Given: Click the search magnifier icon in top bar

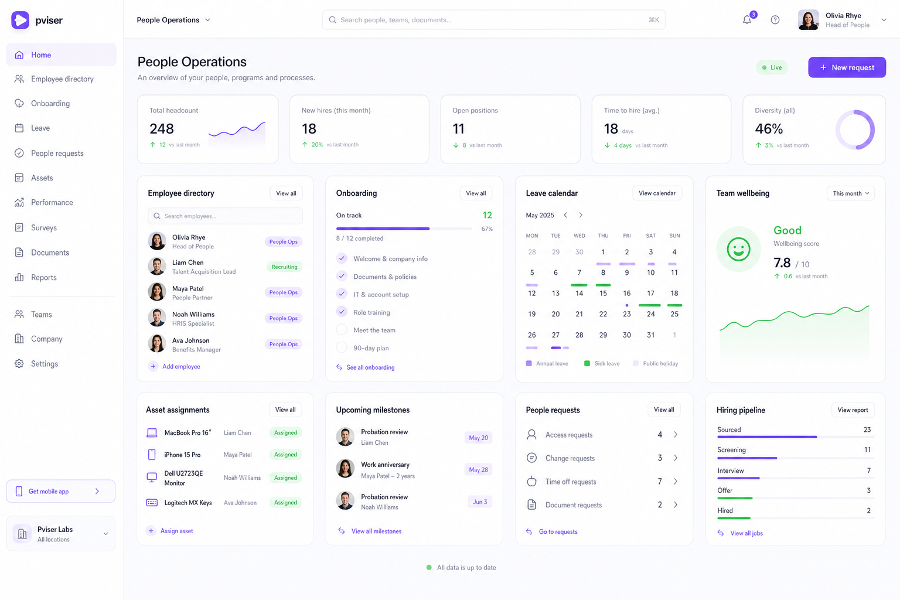Looking at the screenshot, I should click(333, 20).
